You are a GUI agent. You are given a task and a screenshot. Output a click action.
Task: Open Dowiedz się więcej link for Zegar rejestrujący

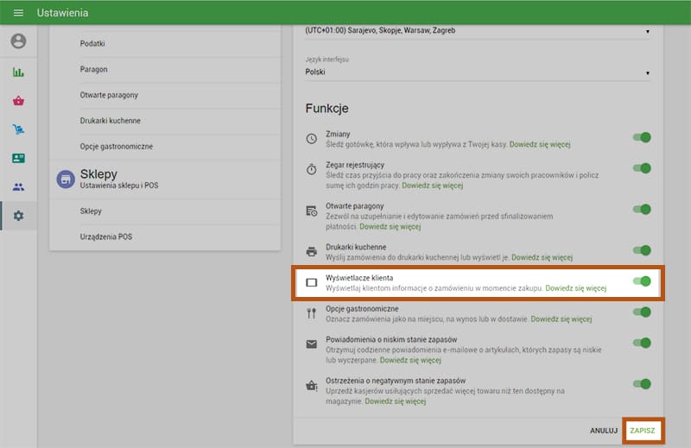(432, 185)
